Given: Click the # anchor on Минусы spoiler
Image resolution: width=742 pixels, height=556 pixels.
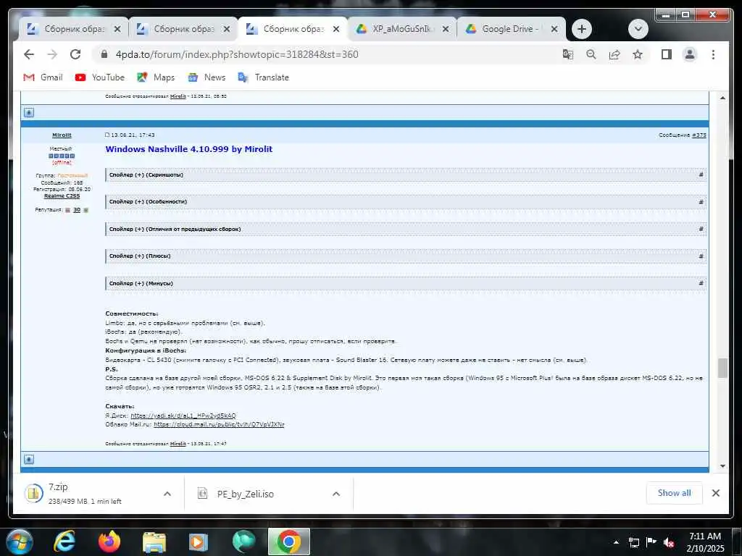Looking at the screenshot, I should coord(701,284).
